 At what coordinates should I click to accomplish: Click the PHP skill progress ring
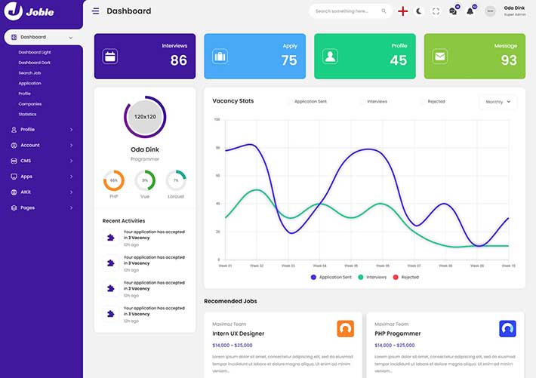click(x=113, y=180)
